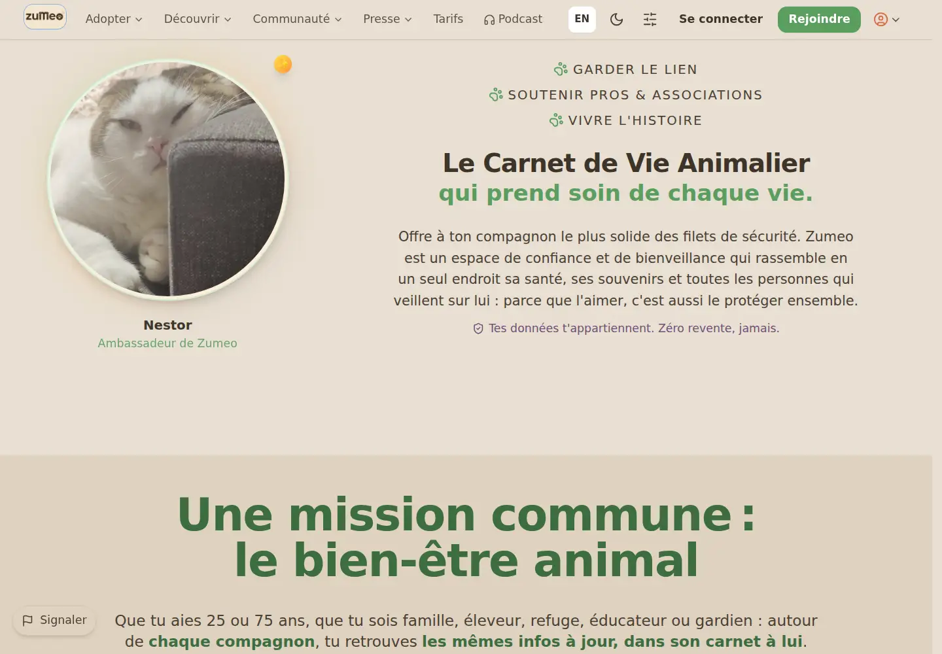Click the green Rejoindre button

tap(819, 20)
